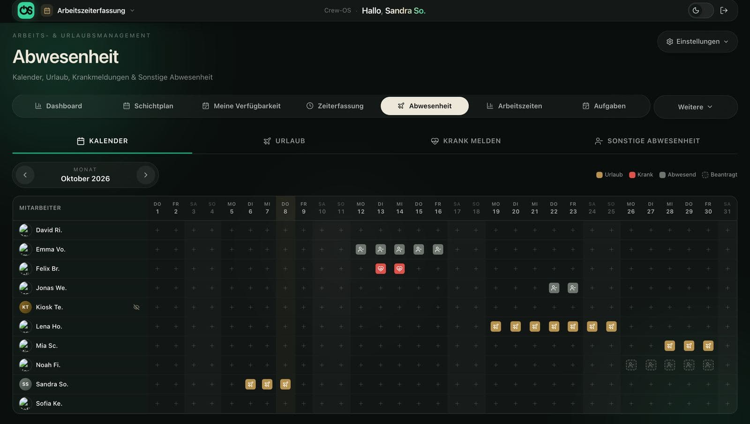
Task: Click the Kiosk Te. KT avatar
Action: click(x=25, y=307)
